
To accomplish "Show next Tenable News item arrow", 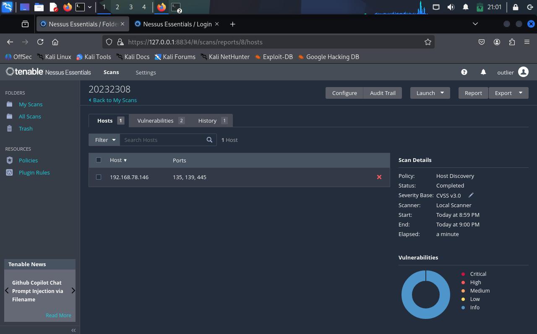I will click(73, 290).
